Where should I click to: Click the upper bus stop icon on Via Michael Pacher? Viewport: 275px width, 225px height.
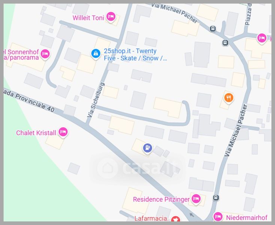213,28
